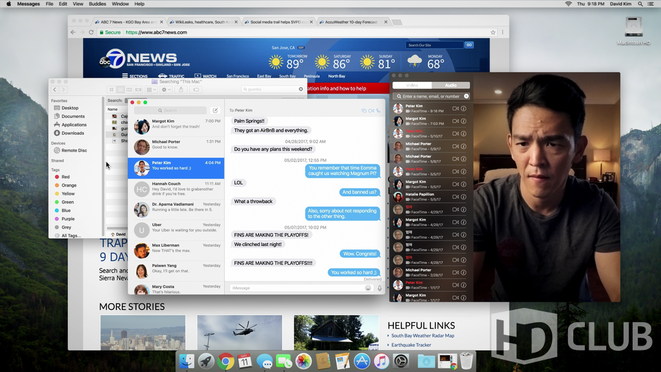
Task: Switch Finder to column view
Action: (129, 89)
